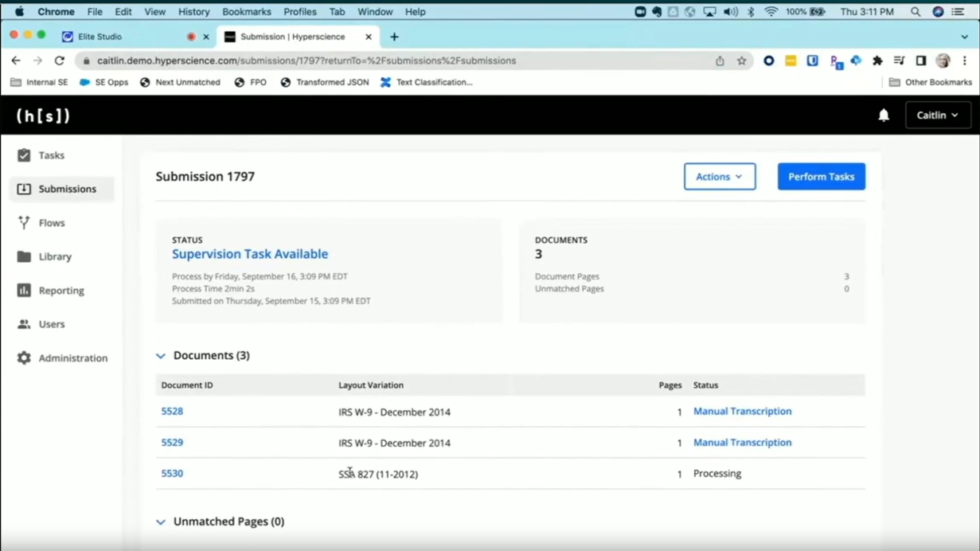Open the tab search chevron in Chrome

[x=964, y=37]
